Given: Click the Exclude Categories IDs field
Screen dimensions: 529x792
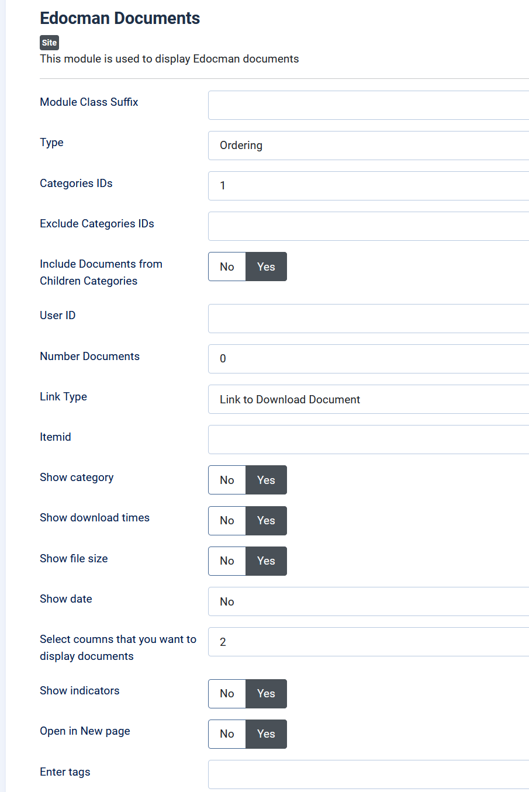Looking at the screenshot, I should (x=368, y=226).
